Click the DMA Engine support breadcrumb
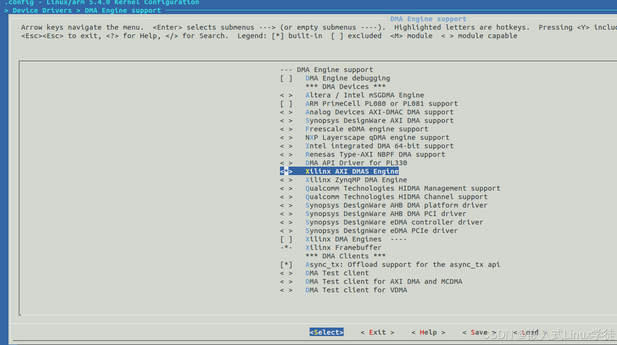This screenshot has height=345, width=617. click(123, 10)
